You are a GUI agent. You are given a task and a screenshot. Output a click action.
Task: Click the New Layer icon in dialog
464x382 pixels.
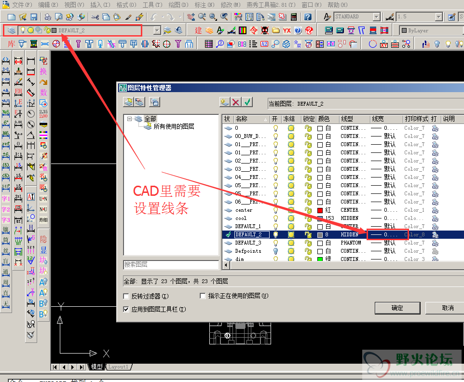pyautogui.click(x=225, y=102)
